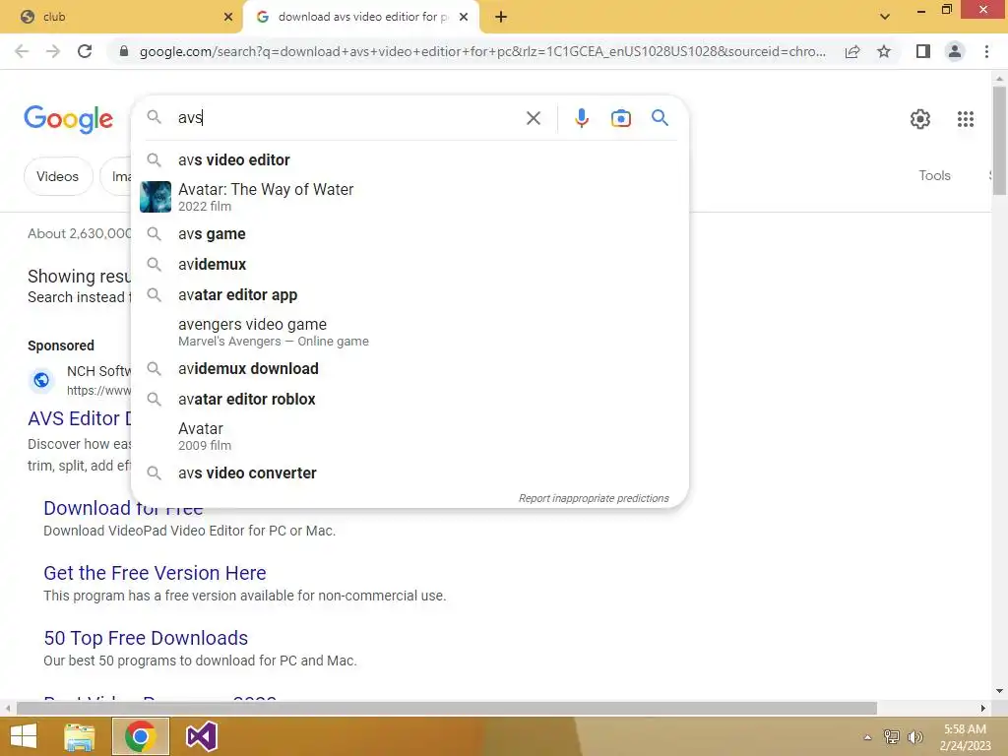
Task: Close the 'club' tab
Action: tap(228, 17)
